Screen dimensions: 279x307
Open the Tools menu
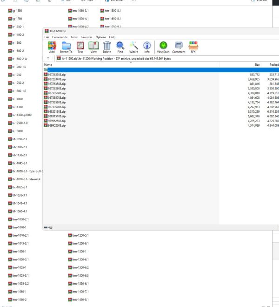point(74,37)
